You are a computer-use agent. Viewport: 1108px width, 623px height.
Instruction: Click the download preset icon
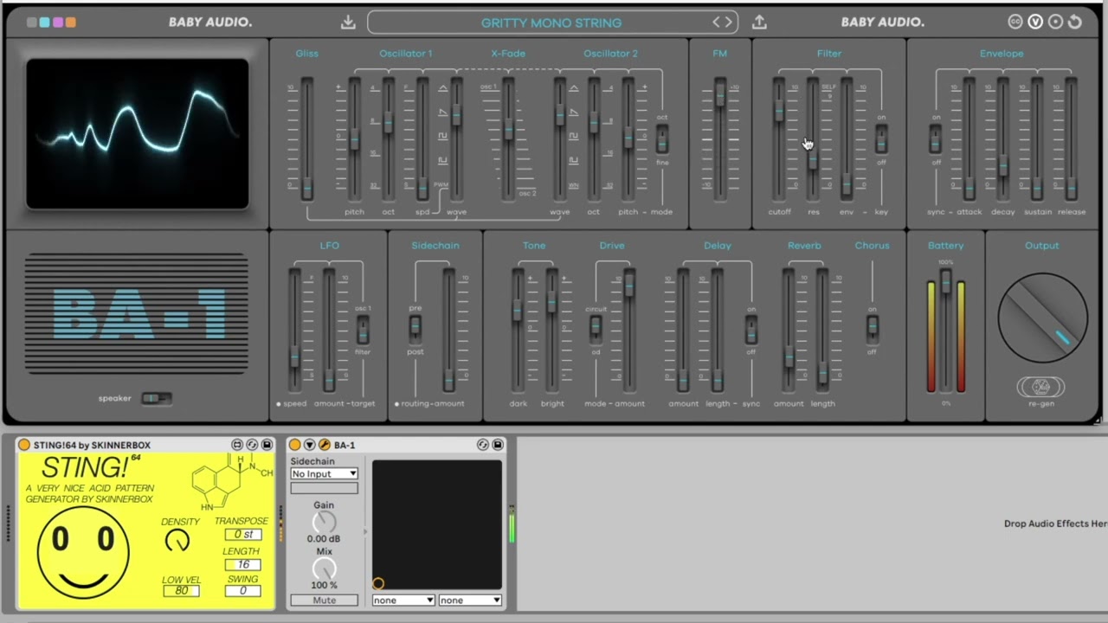click(348, 22)
